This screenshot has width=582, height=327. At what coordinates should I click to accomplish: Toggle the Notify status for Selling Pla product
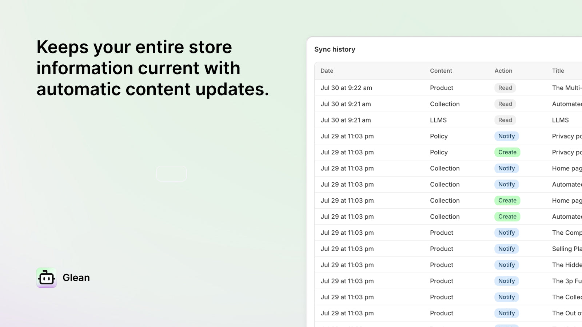[x=506, y=249]
